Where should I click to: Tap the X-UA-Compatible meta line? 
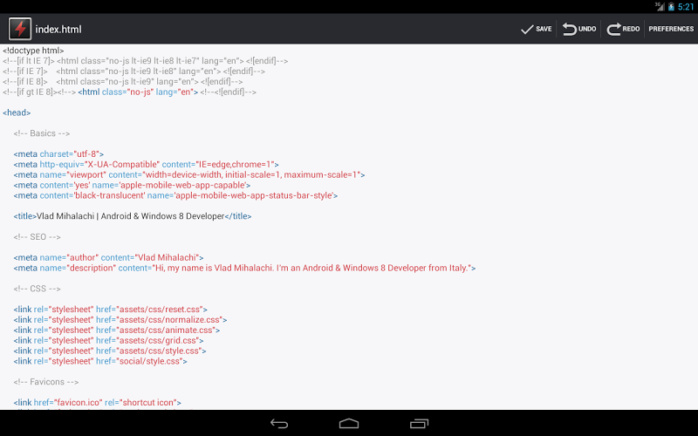pyautogui.click(x=146, y=165)
